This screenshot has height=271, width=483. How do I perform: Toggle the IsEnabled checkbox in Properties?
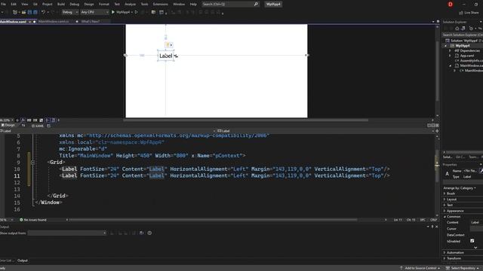pyautogui.click(x=472, y=241)
